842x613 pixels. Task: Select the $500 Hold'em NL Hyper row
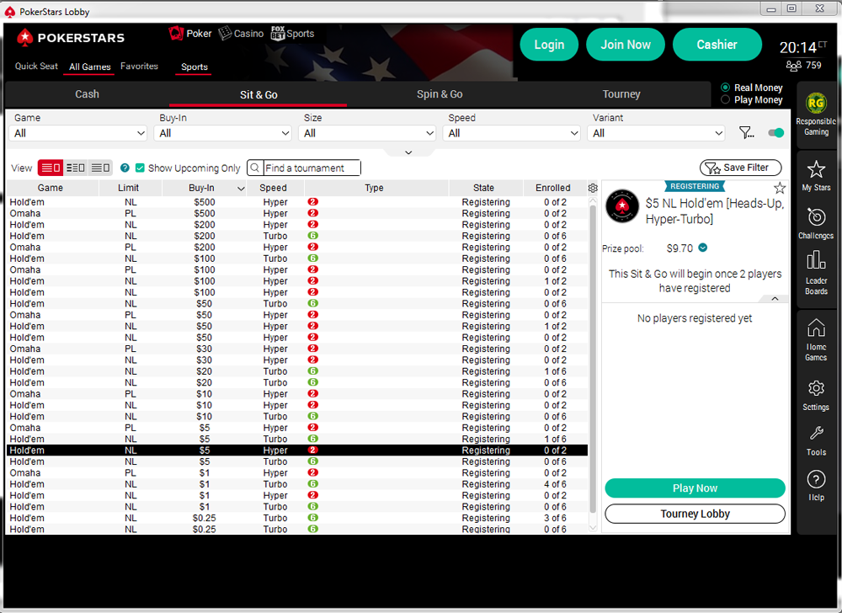[297, 202]
